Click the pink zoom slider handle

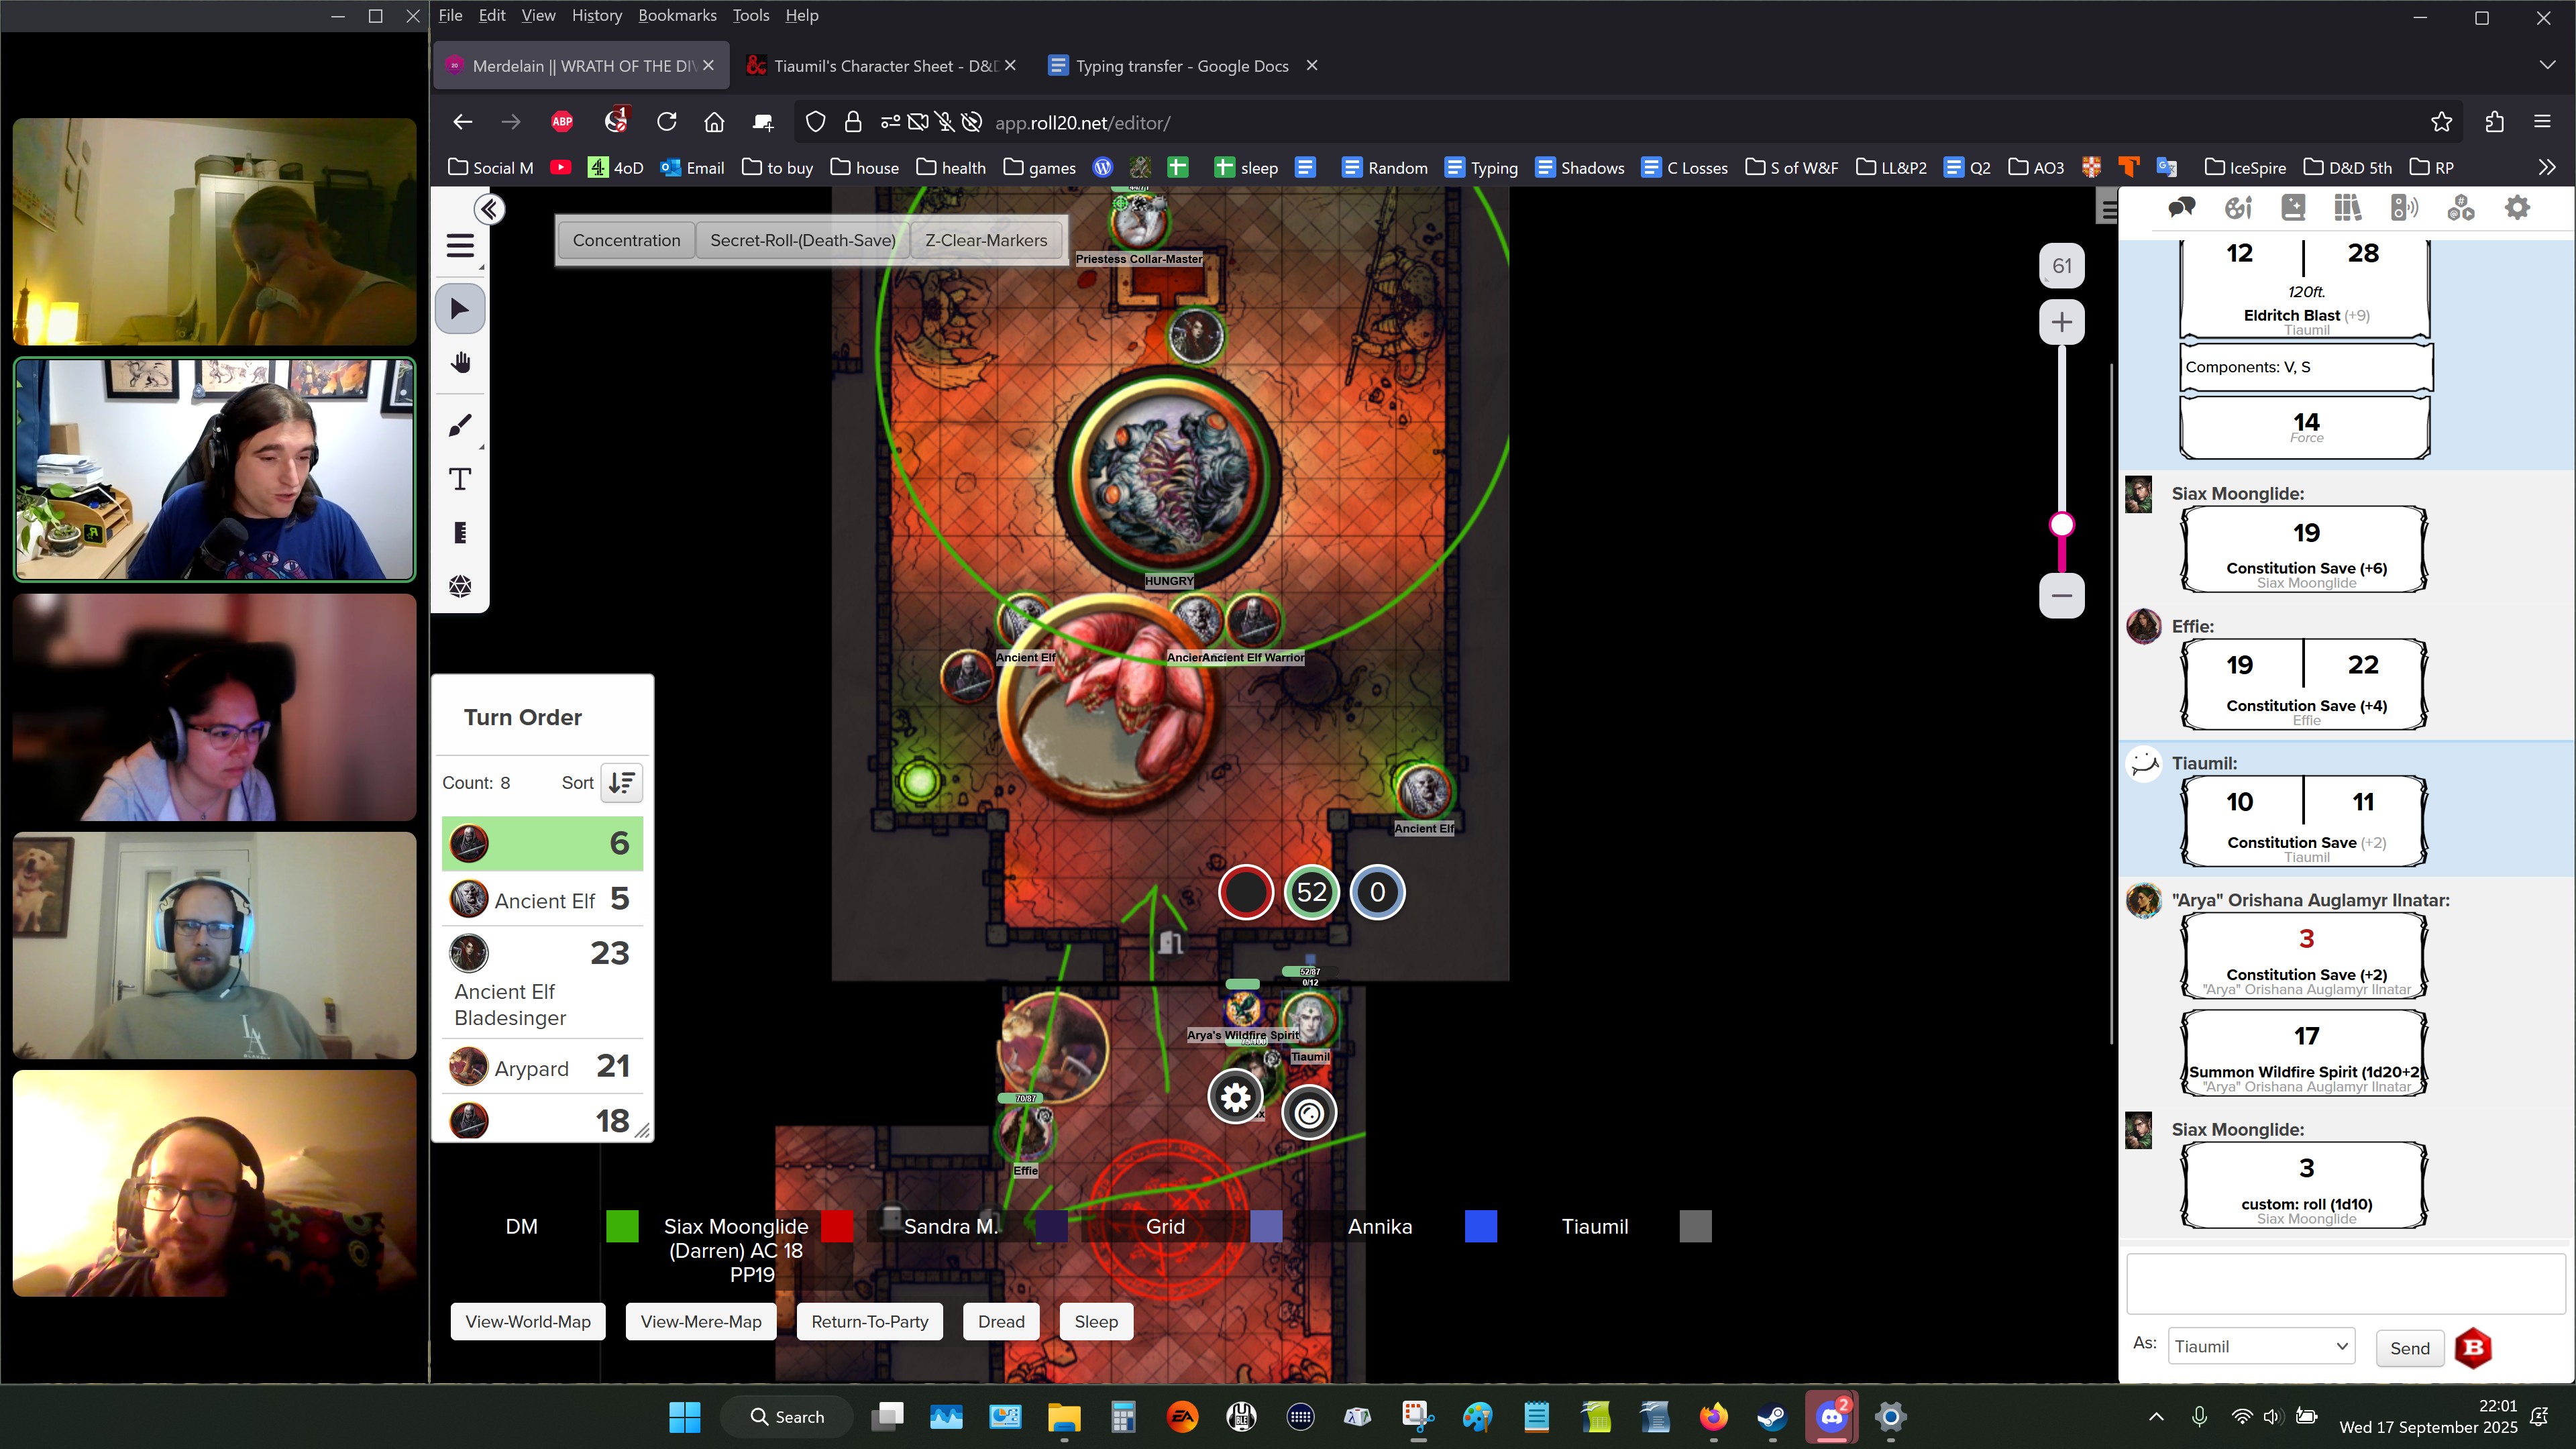(2061, 525)
